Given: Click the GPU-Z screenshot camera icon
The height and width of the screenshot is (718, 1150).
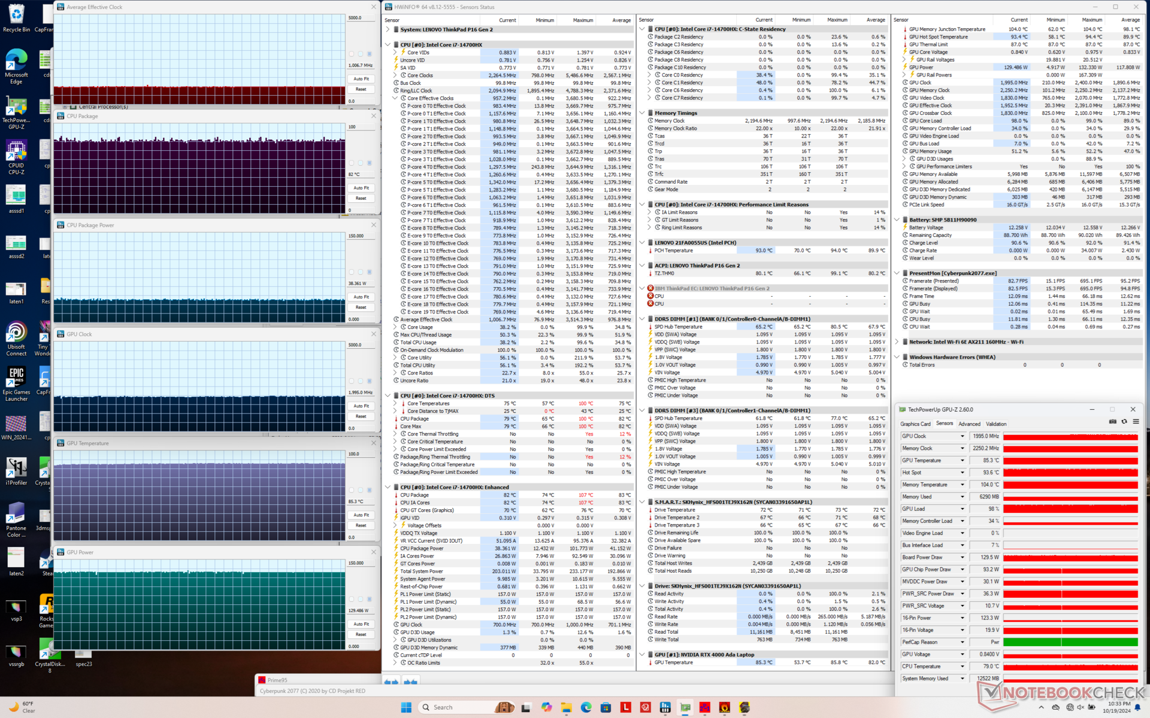Looking at the screenshot, I should [1112, 422].
